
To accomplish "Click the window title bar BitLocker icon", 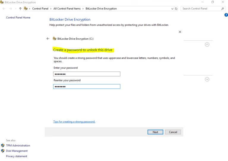I will coord(2,2).
